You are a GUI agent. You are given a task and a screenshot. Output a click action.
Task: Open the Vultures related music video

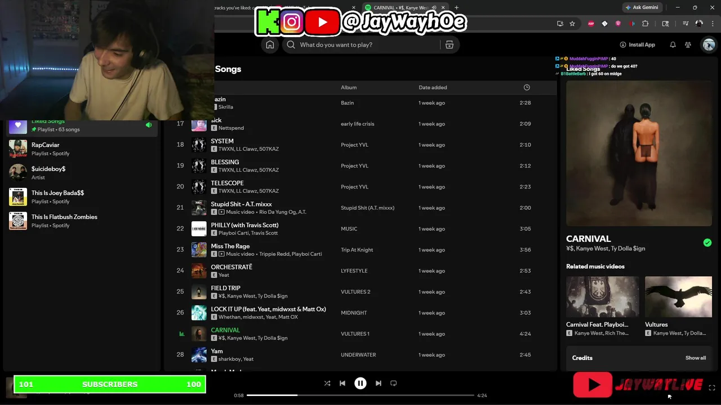(x=678, y=306)
